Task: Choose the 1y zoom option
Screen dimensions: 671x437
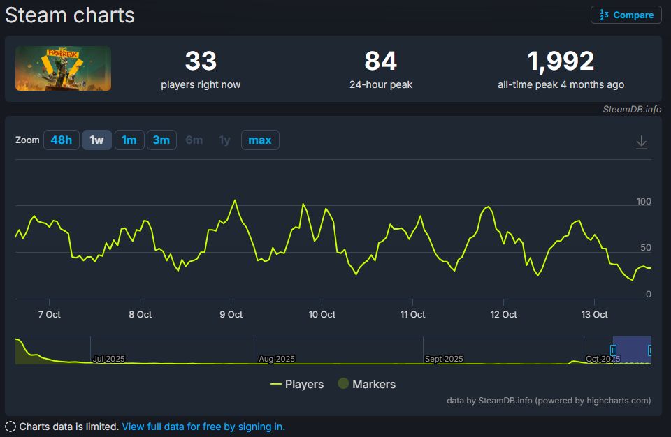Action: (224, 140)
